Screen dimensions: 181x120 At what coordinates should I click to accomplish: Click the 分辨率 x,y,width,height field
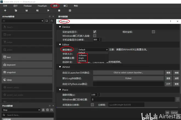click(126, 105)
